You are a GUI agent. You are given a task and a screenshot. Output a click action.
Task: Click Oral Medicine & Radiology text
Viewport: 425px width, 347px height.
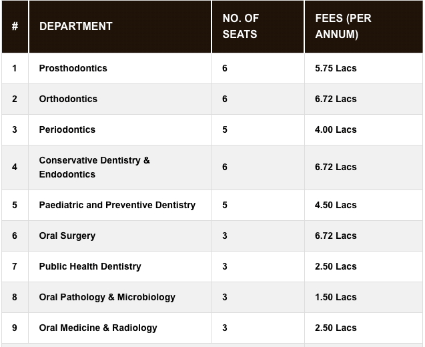[x=98, y=328]
